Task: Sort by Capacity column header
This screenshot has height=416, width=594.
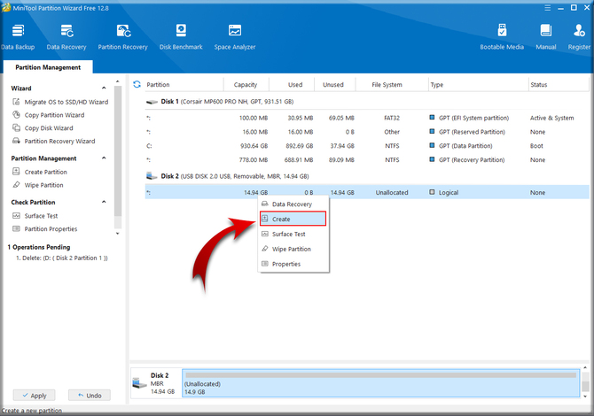Action: point(246,85)
